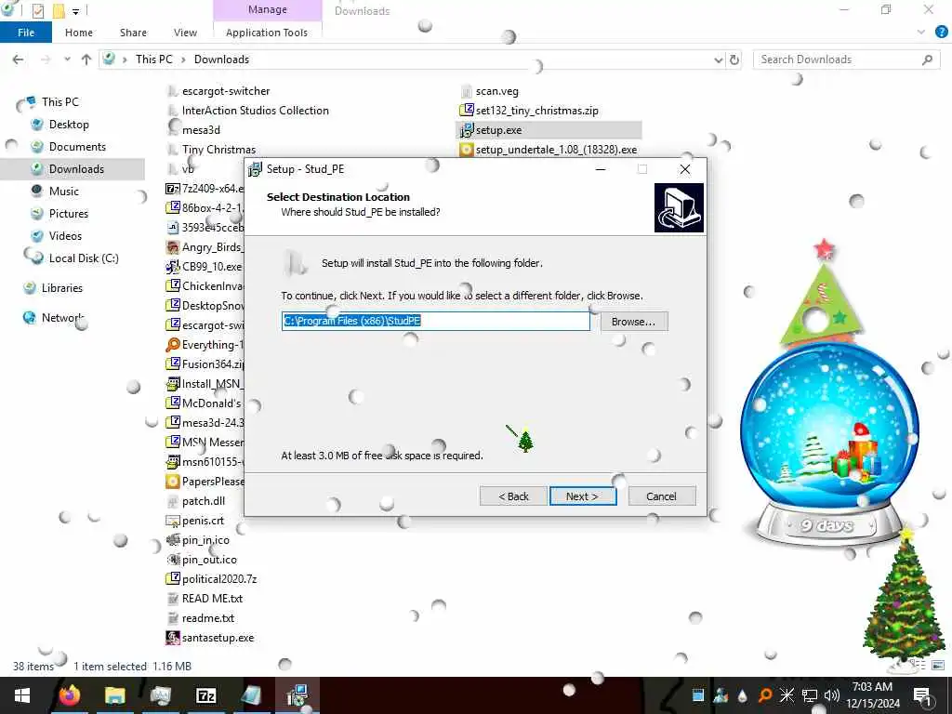Select the pin_out.ico file

(x=209, y=560)
